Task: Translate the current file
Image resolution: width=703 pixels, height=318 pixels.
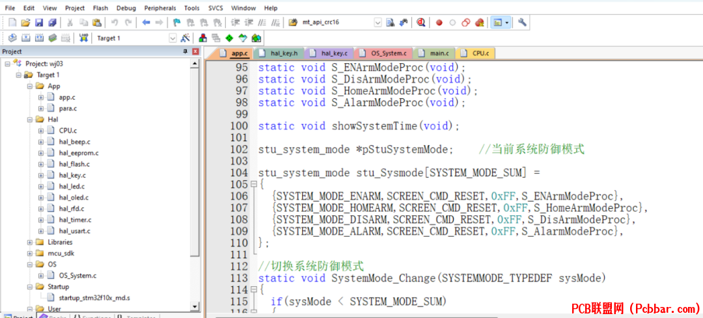Action: coord(12,38)
